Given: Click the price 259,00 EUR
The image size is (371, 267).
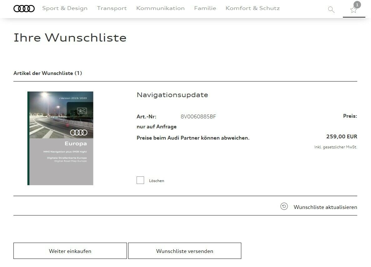Looking at the screenshot, I should (342, 137).
